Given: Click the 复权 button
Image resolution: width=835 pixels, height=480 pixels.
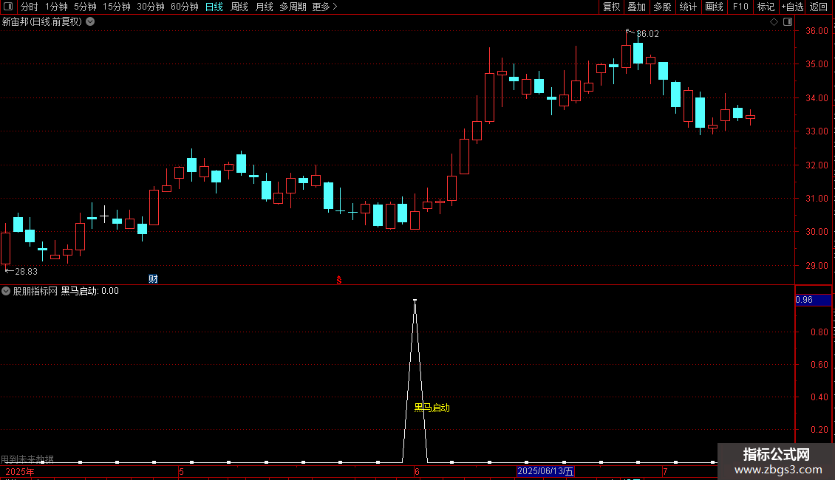Looking at the screenshot, I should [611, 7].
